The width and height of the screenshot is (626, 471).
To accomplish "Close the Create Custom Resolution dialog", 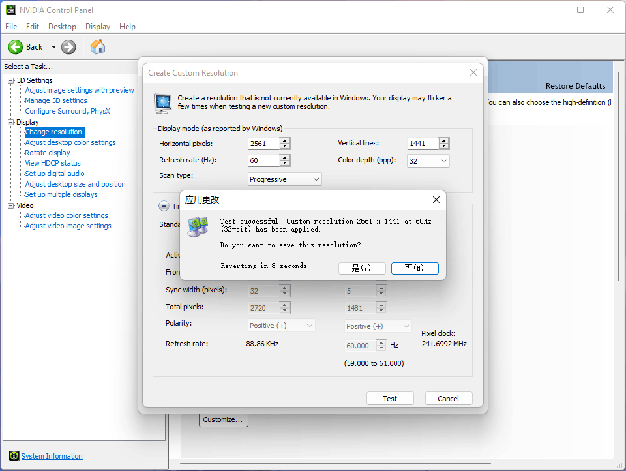I will pyautogui.click(x=473, y=72).
